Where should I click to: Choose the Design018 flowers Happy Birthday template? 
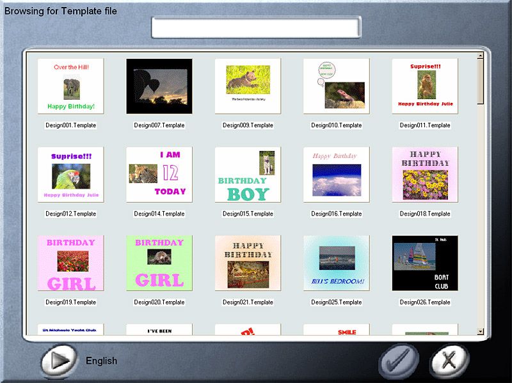tap(425, 175)
